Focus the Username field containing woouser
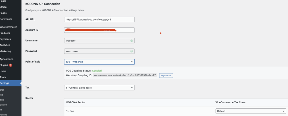Screen dimensions: 288x116 tap(99, 41)
